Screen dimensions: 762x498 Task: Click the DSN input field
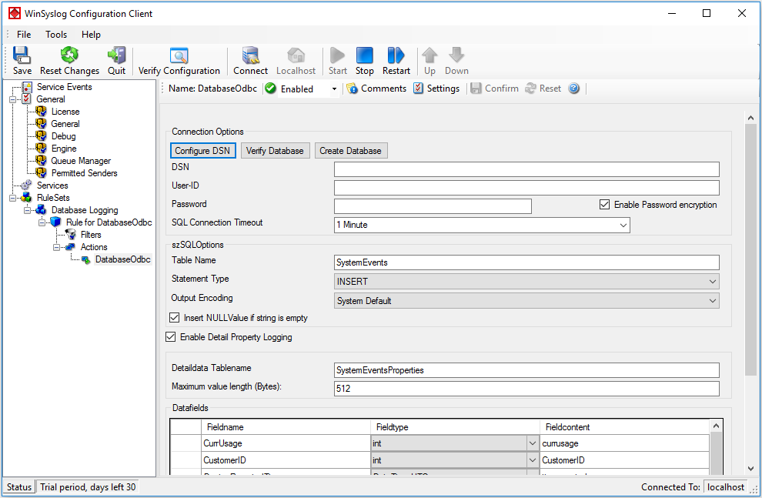click(526, 169)
